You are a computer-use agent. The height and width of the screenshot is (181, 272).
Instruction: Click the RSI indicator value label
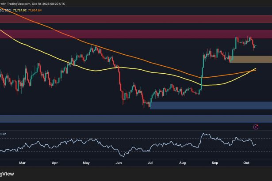point(3,134)
